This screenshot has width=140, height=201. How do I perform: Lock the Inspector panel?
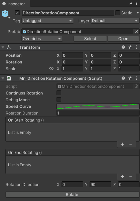(131, 3)
